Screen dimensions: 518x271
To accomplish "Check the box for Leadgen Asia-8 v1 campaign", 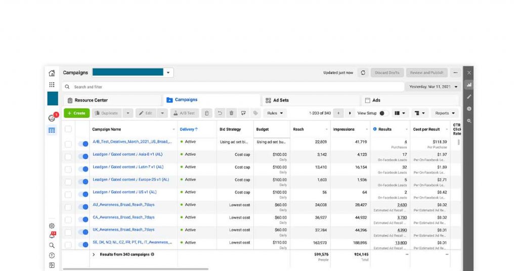I will coord(68,157).
